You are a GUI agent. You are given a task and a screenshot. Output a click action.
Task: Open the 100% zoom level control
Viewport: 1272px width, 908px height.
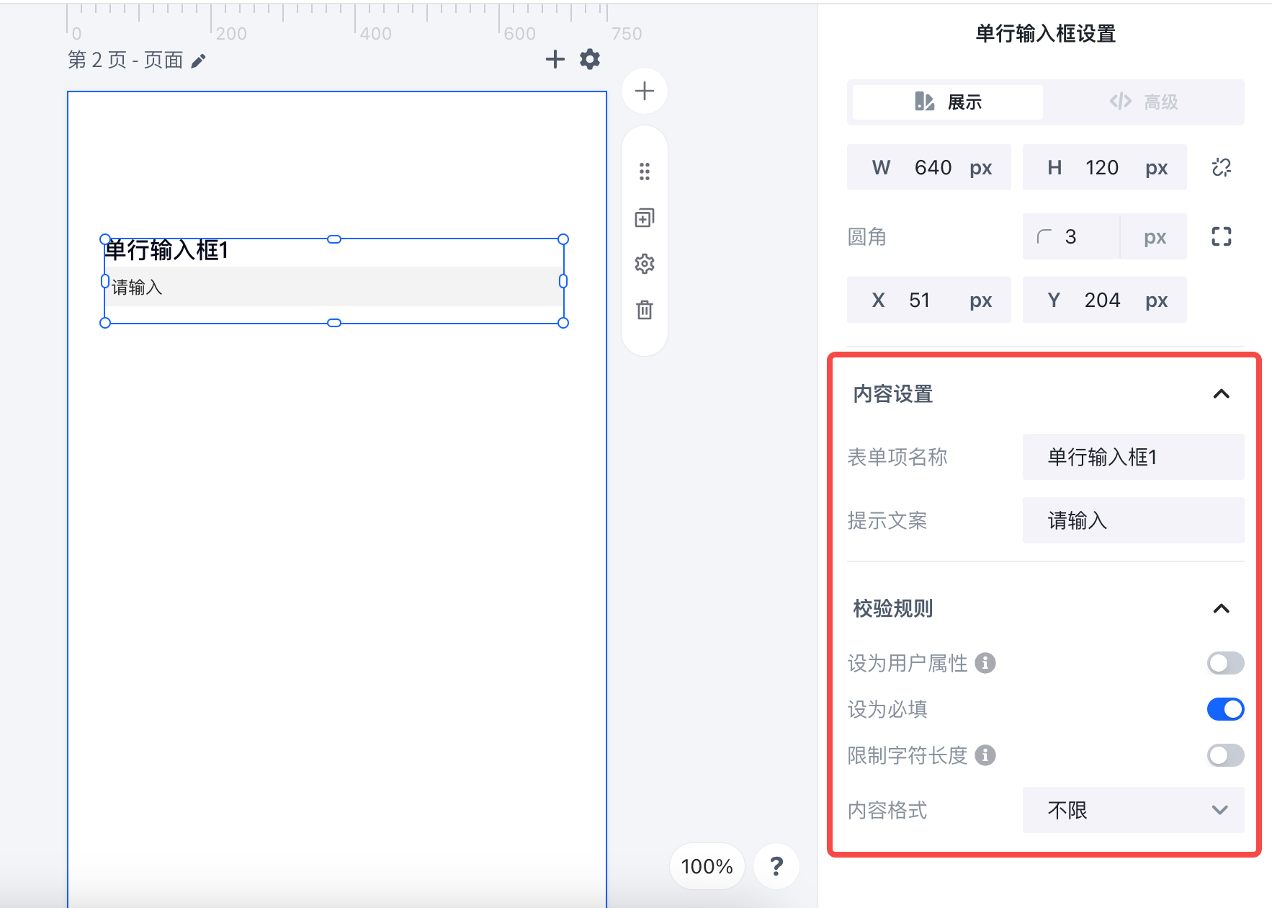[x=707, y=865]
